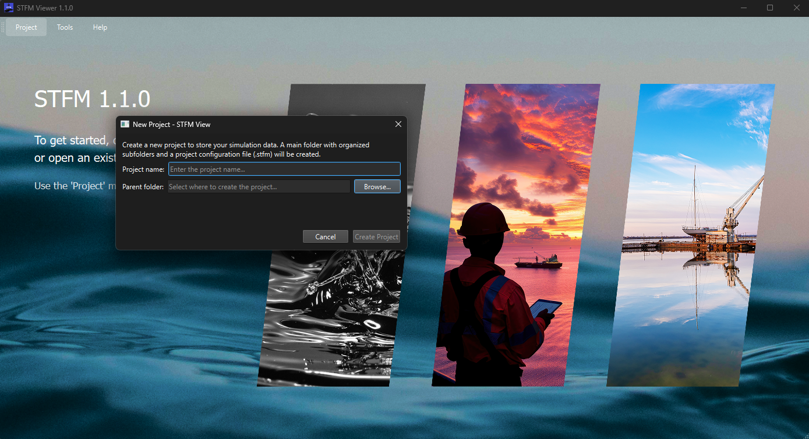Screen dimensions: 809x439
Task: Minimize the STFM Viewer window
Action: (x=743, y=8)
